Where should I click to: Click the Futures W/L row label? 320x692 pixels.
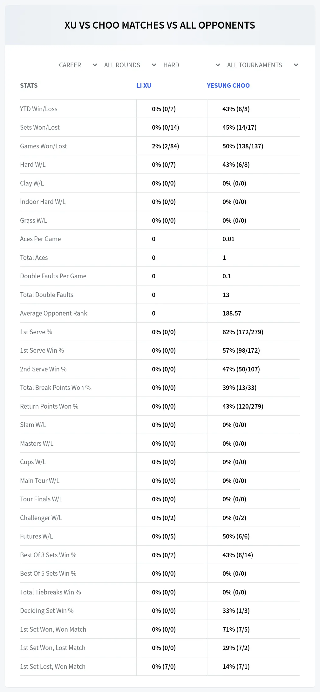click(37, 536)
